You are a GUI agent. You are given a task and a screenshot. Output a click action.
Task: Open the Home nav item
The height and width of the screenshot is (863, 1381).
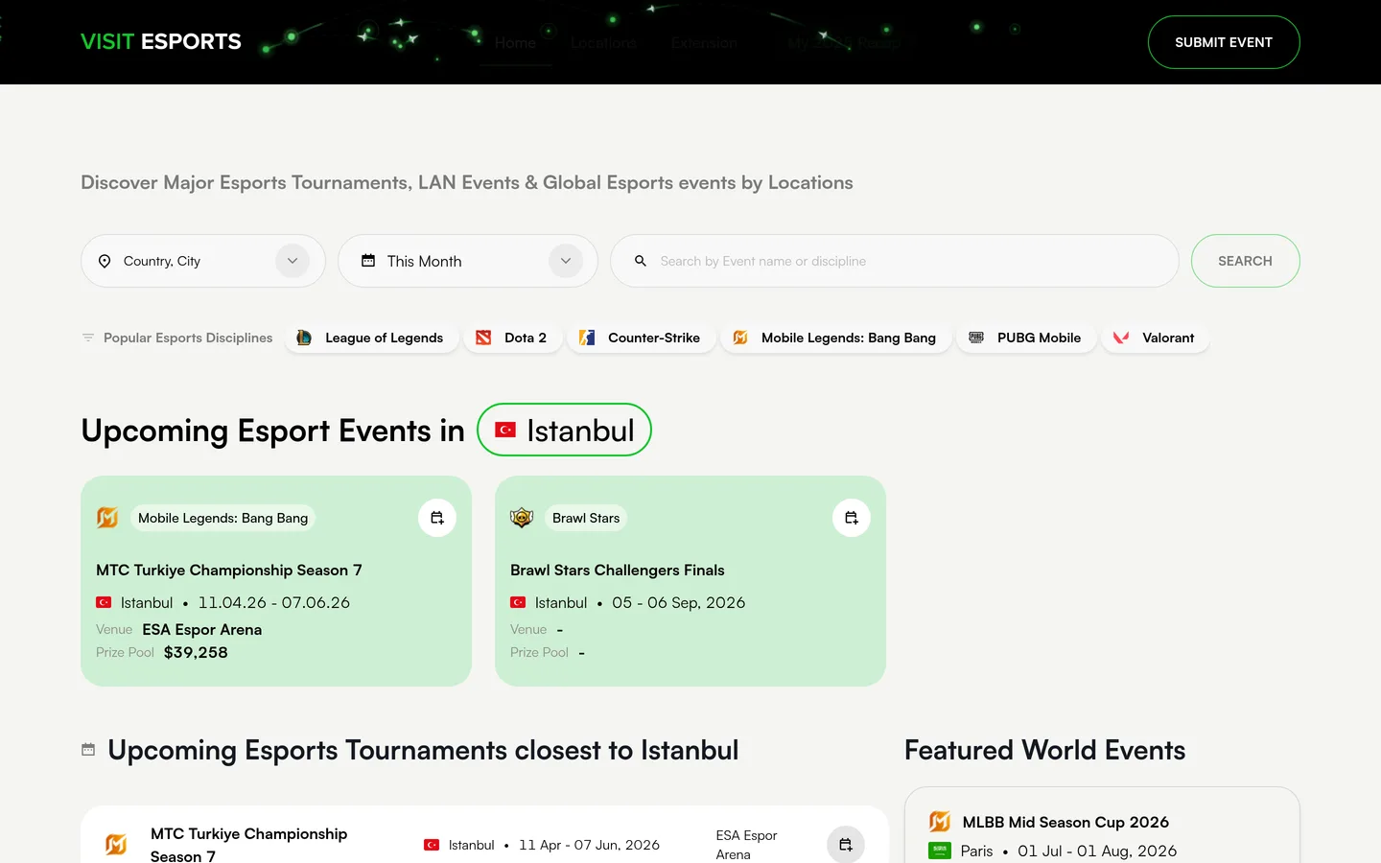(516, 43)
